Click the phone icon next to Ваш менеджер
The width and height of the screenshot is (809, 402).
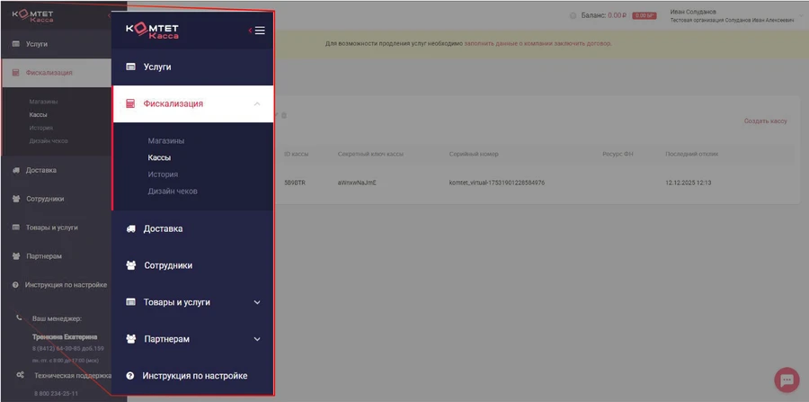tap(19, 318)
